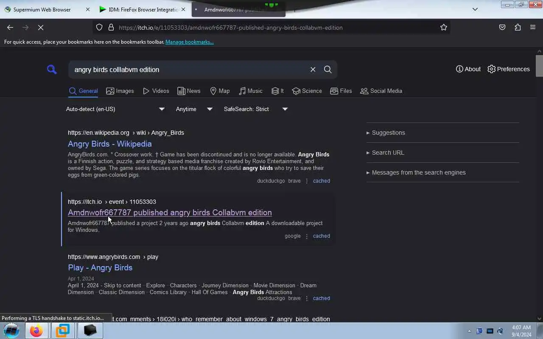The height and width of the screenshot is (339, 543).
Task: Open Play - Angry Birds result
Action: coord(100,268)
